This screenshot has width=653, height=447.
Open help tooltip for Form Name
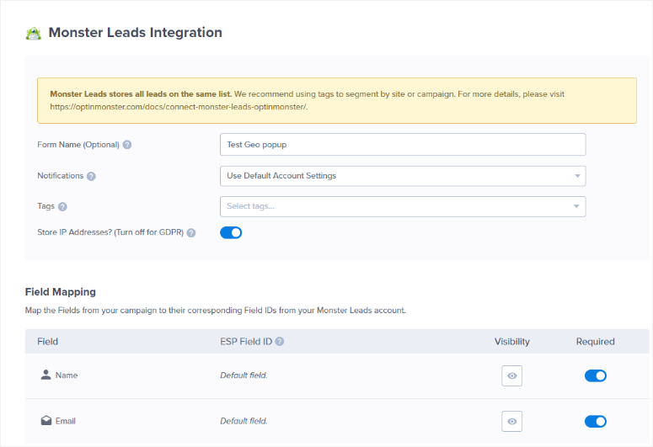point(127,145)
